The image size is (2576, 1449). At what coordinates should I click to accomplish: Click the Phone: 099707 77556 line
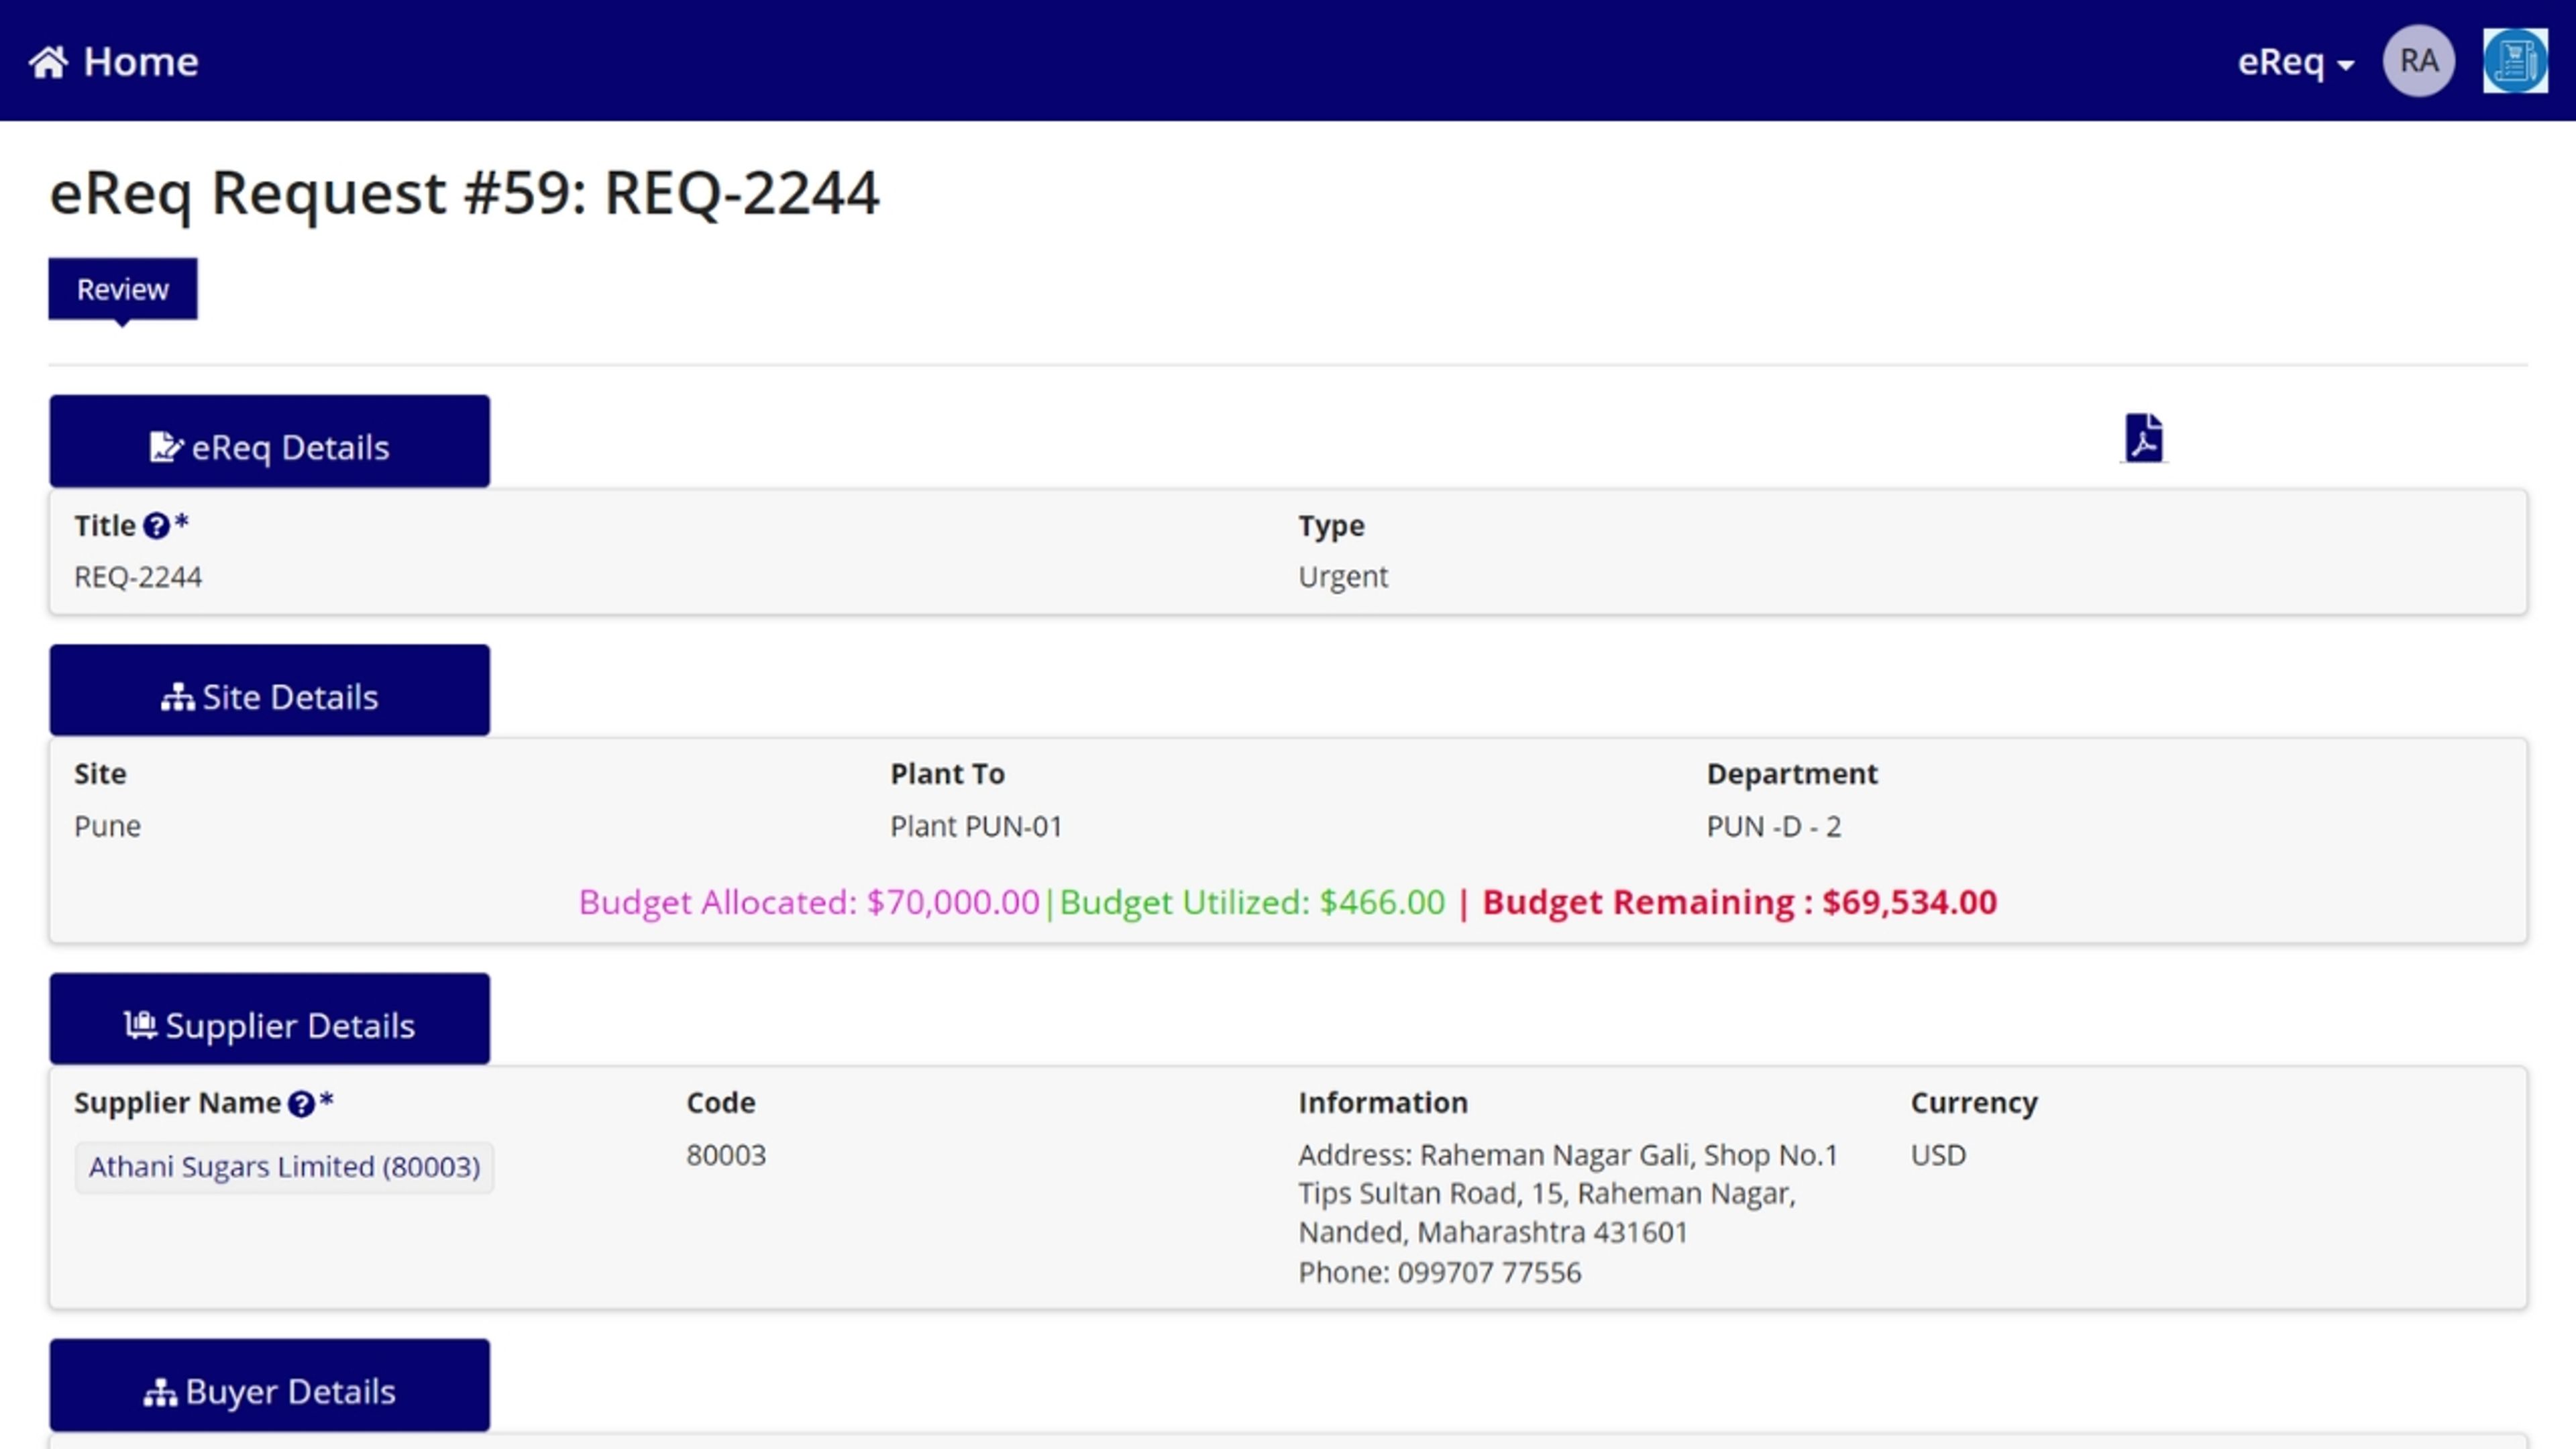[1440, 1272]
